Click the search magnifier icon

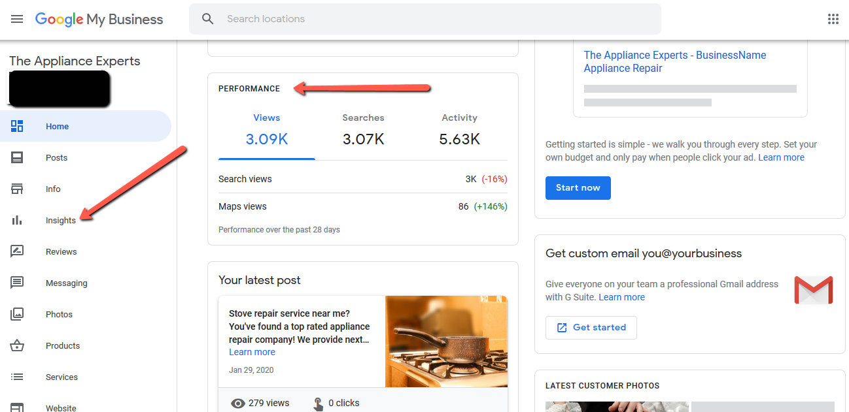pyautogui.click(x=208, y=19)
